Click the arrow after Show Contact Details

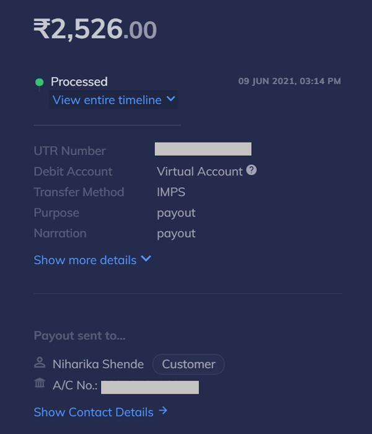click(x=163, y=410)
